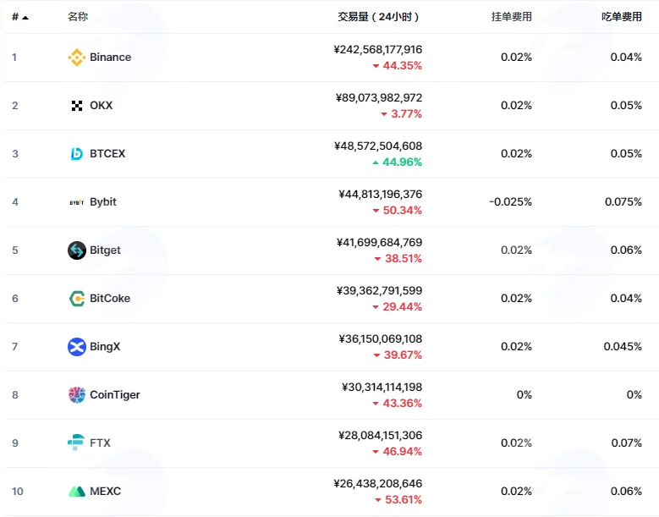
Task: Click OKX's 3.77% volume change
Action: click(401, 114)
